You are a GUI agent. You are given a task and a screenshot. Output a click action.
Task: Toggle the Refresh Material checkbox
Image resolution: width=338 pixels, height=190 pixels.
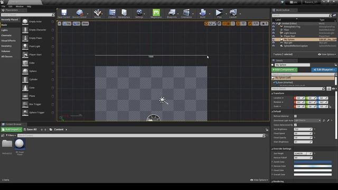click(295, 116)
